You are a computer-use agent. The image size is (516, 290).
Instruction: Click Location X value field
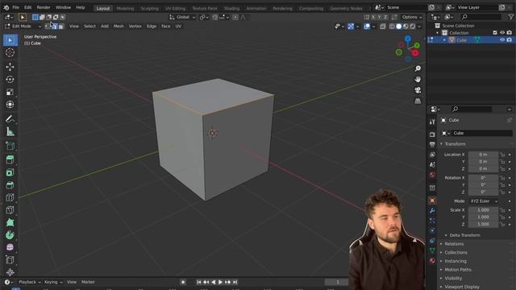point(483,155)
